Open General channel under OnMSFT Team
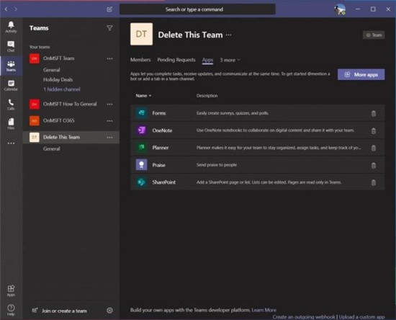The width and height of the screenshot is (396, 320). 52,70
